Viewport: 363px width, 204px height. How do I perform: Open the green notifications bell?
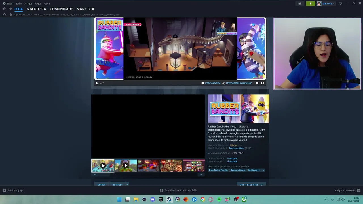tap(310, 4)
